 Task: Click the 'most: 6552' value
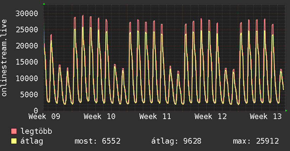97,141
